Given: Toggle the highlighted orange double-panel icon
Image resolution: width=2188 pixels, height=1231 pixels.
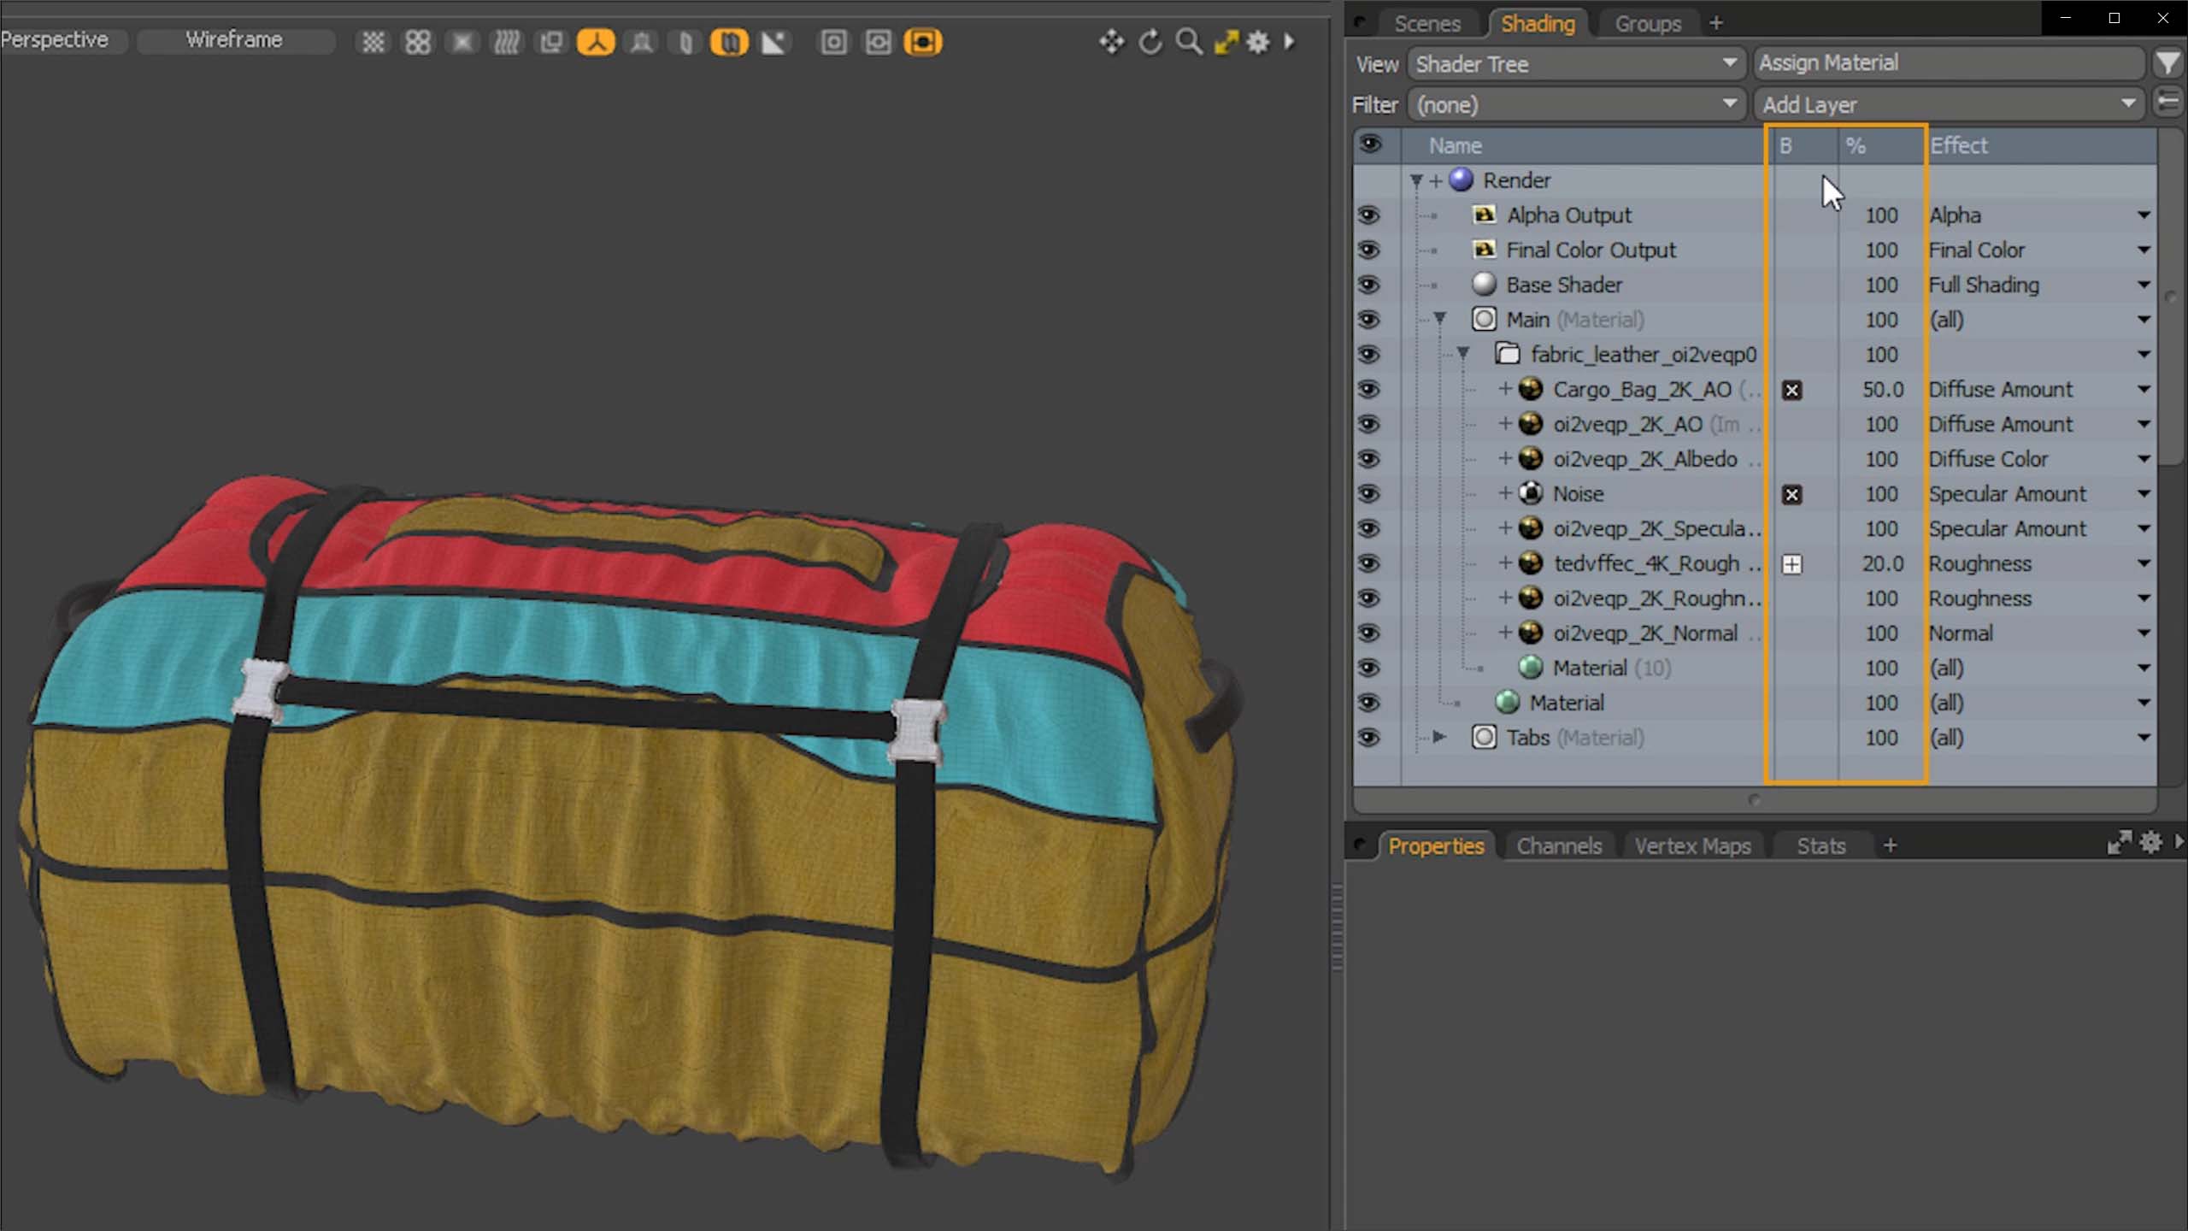Looking at the screenshot, I should pos(729,42).
